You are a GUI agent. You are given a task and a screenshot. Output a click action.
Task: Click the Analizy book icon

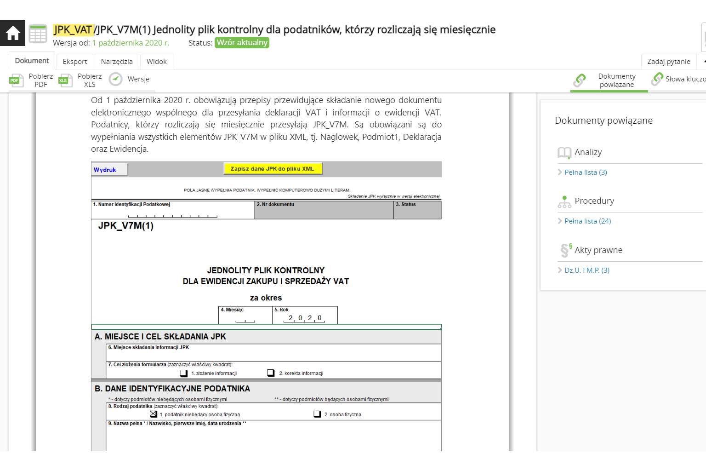pos(564,152)
